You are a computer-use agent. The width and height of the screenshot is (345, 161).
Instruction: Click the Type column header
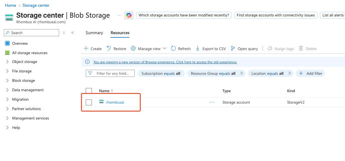pos(226,91)
